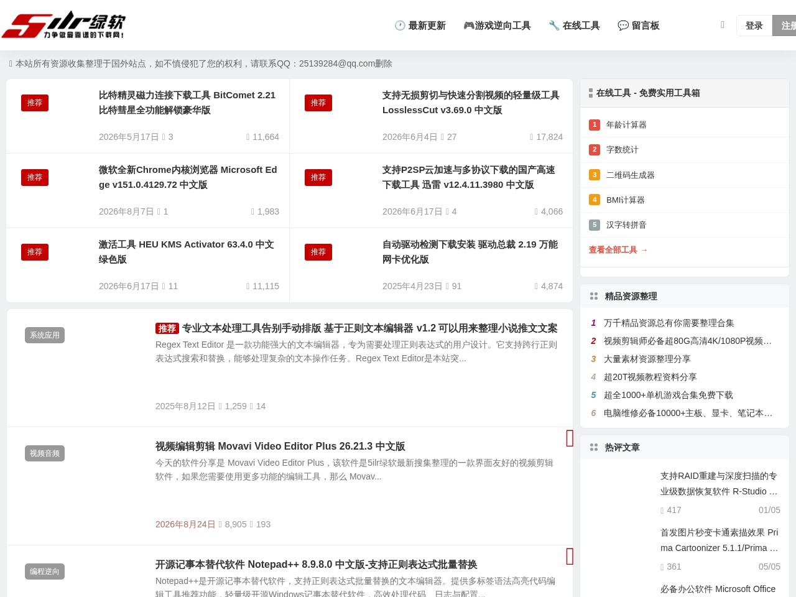Open 字数统计 tool
796x597 pixels.
[622, 150]
